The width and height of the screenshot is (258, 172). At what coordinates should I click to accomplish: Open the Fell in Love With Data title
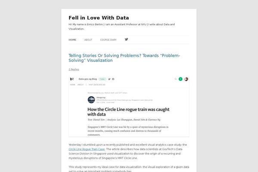pos(99,18)
